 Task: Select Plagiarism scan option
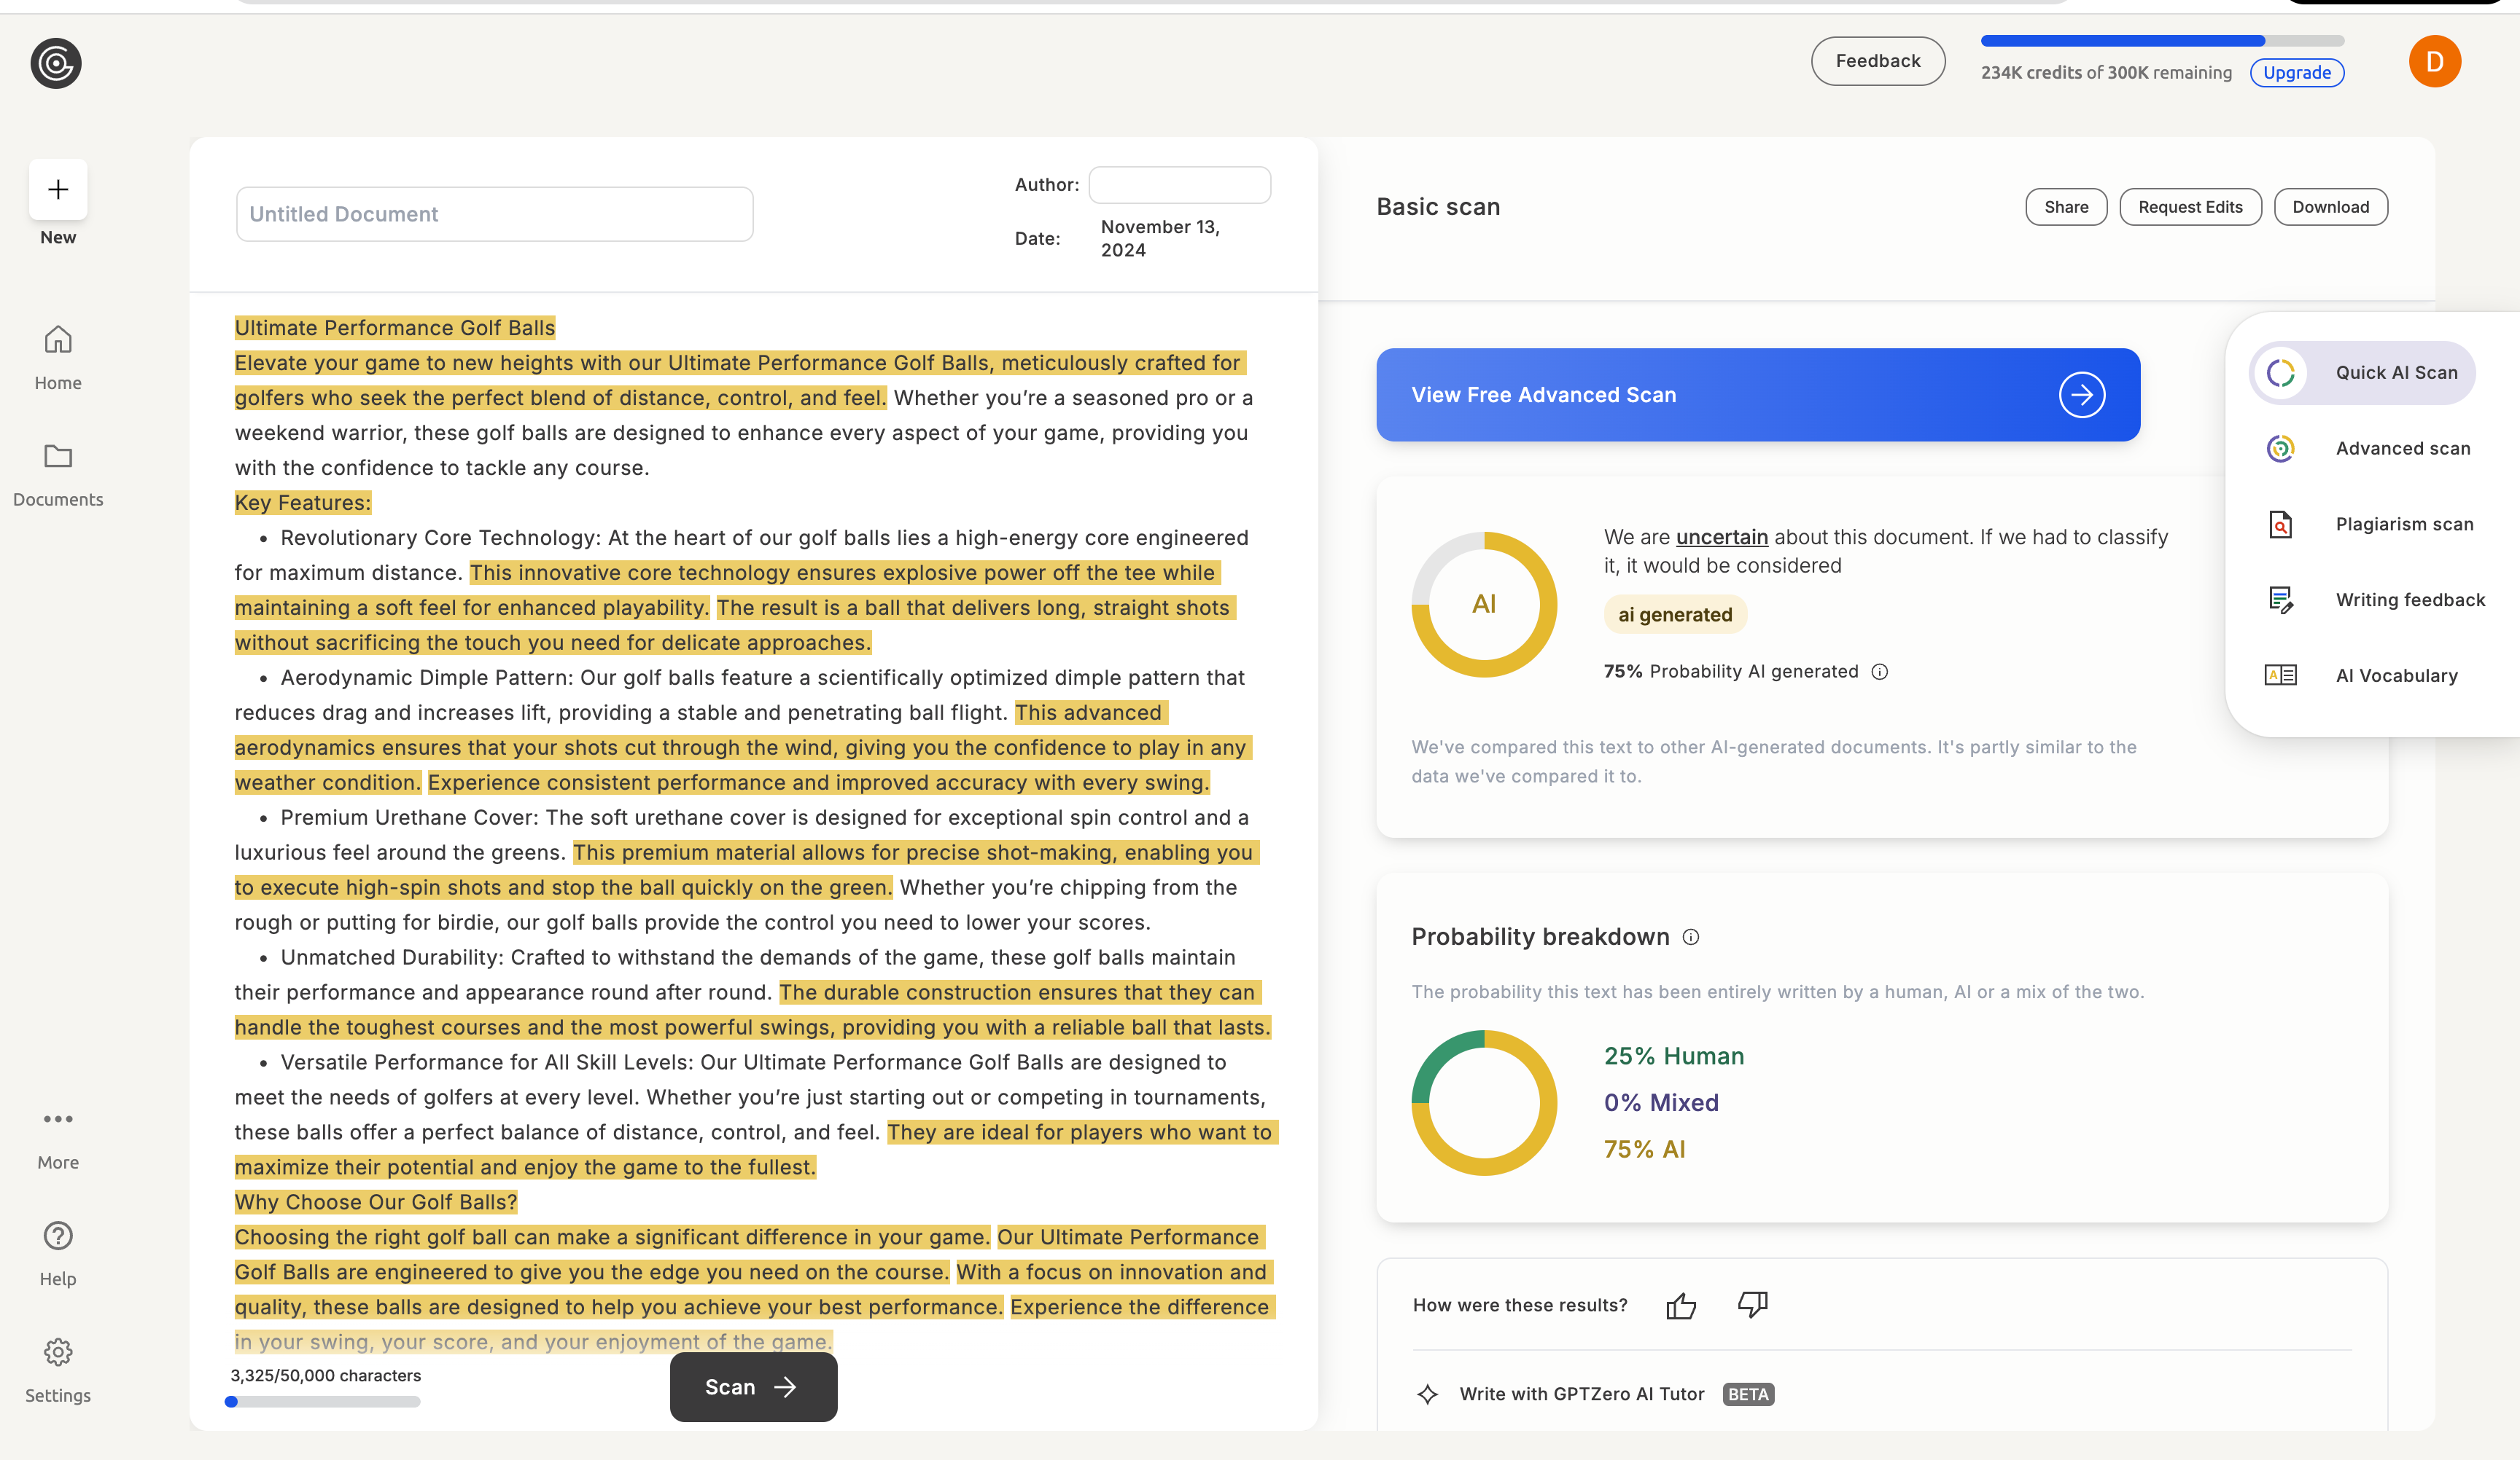point(2404,525)
